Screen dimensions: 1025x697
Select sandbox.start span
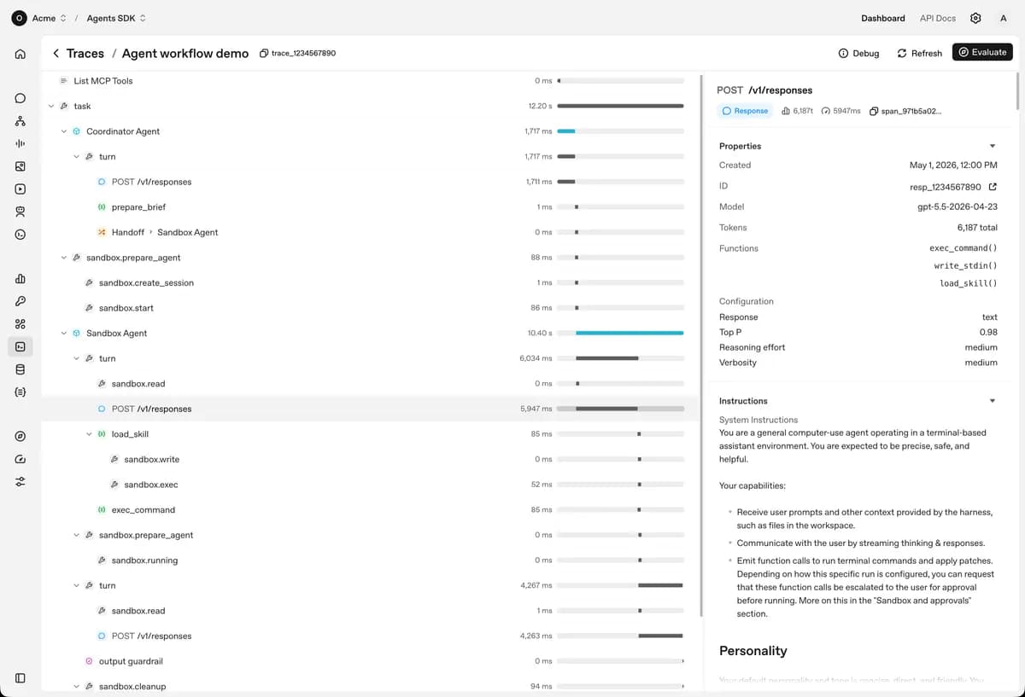click(371, 308)
